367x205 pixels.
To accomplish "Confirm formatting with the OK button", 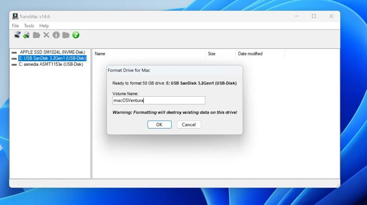I will click(x=159, y=124).
